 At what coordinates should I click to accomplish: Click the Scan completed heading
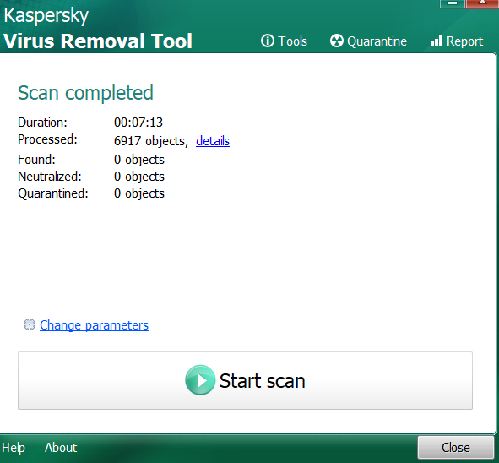coord(85,93)
